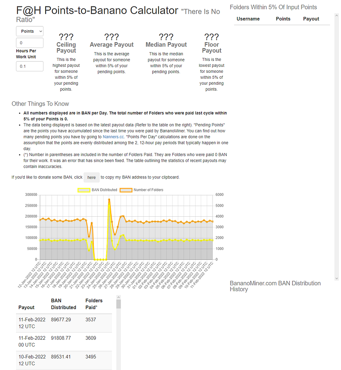This screenshot has width=341, height=370.
Task: Click the 'here' donate button
Action: 92,178
